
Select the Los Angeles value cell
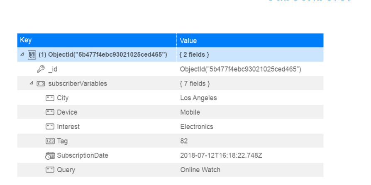(x=198, y=98)
